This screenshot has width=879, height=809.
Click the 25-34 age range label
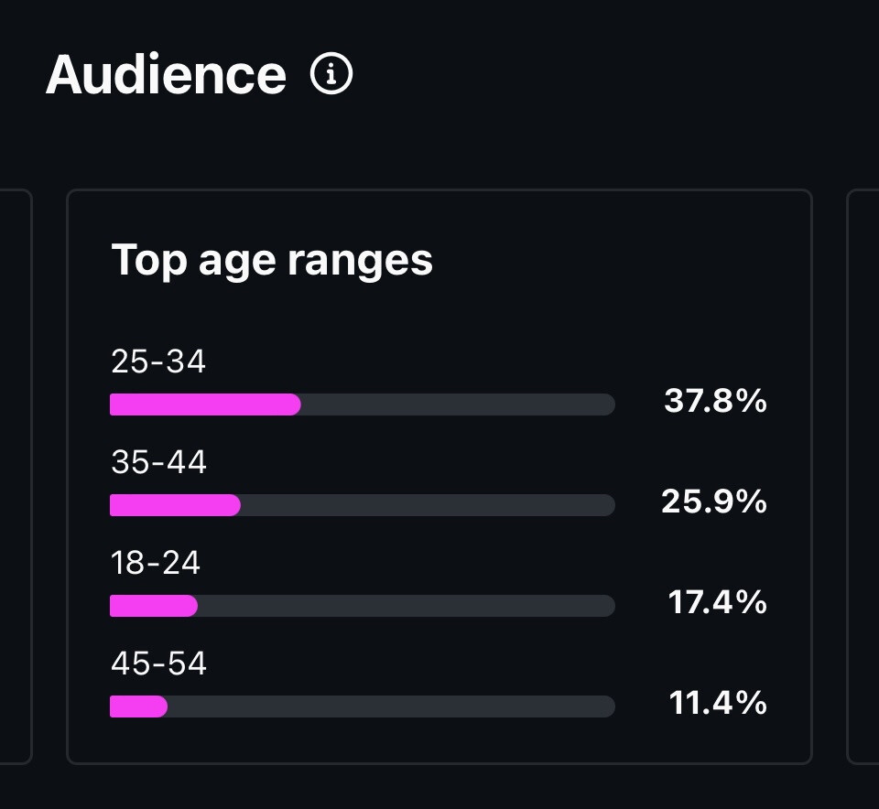[158, 362]
